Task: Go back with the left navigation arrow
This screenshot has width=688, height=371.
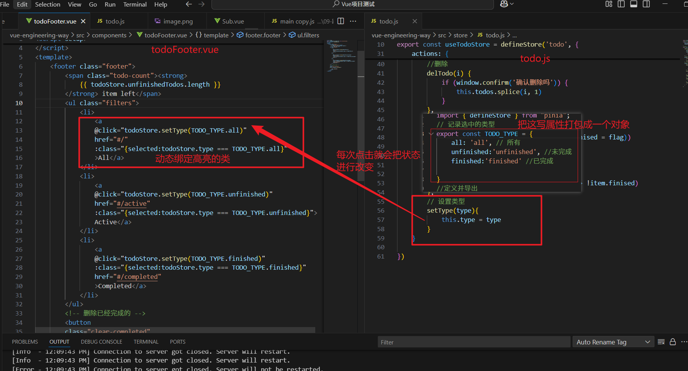Action: point(189,4)
